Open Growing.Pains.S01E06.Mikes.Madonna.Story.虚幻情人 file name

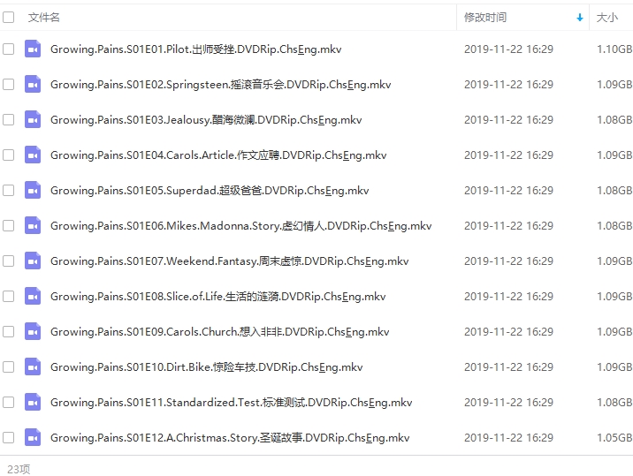(x=241, y=225)
